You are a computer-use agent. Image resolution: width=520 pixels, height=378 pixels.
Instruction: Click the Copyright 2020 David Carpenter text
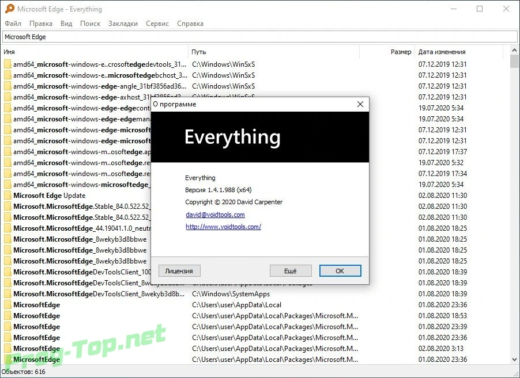tap(234, 202)
